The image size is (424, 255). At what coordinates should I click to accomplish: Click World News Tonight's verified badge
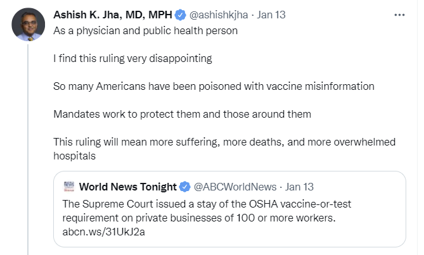[x=185, y=187]
